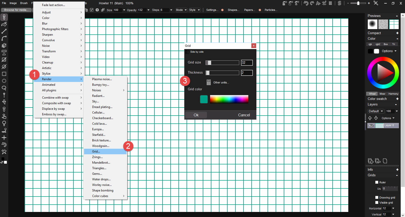Add a new layer with plus icon
Image resolution: width=405 pixels, height=217 pixels.
(x=371, y=161)
